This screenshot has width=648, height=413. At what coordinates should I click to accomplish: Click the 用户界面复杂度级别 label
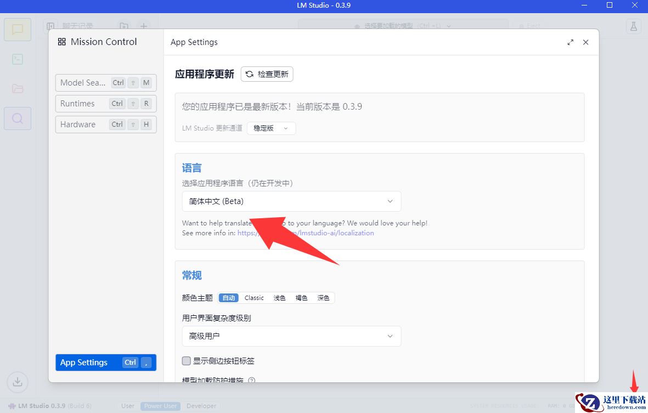tap(217, 318)
